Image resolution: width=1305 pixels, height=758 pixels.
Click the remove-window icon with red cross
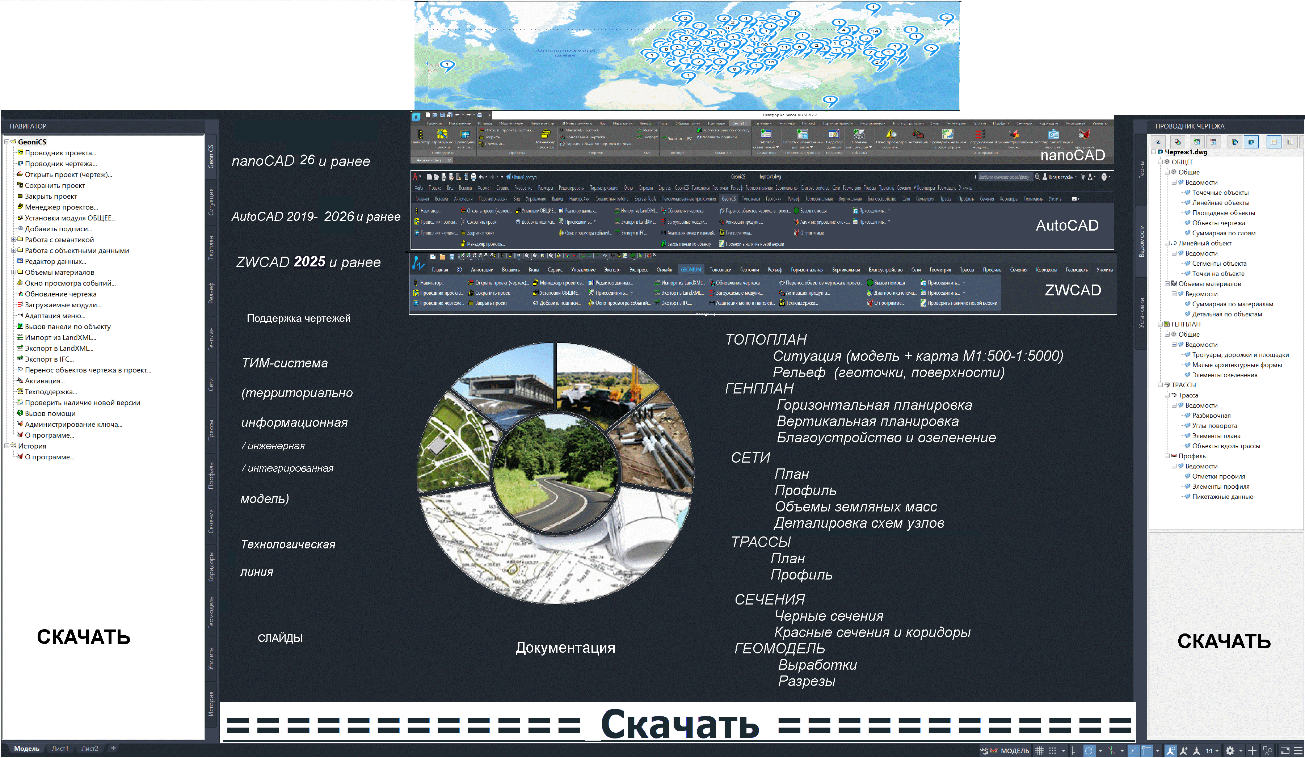pos(1214,142)
